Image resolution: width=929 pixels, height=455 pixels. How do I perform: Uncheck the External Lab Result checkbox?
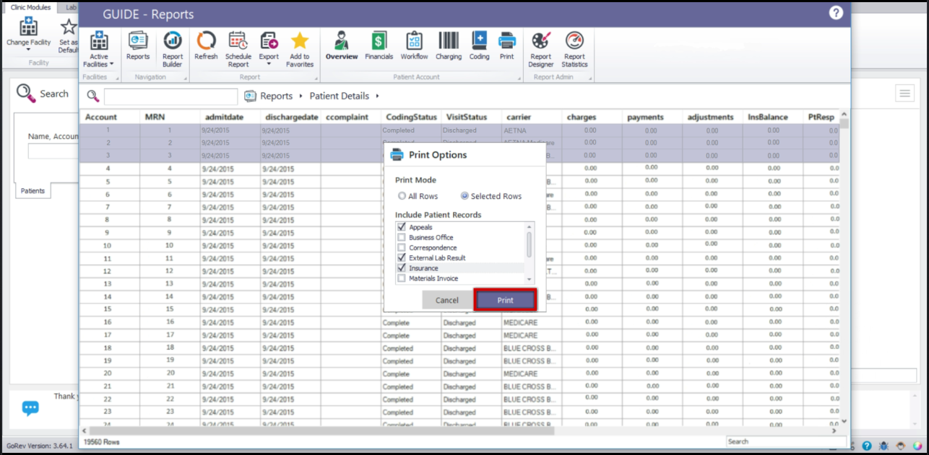click(402, 257)
